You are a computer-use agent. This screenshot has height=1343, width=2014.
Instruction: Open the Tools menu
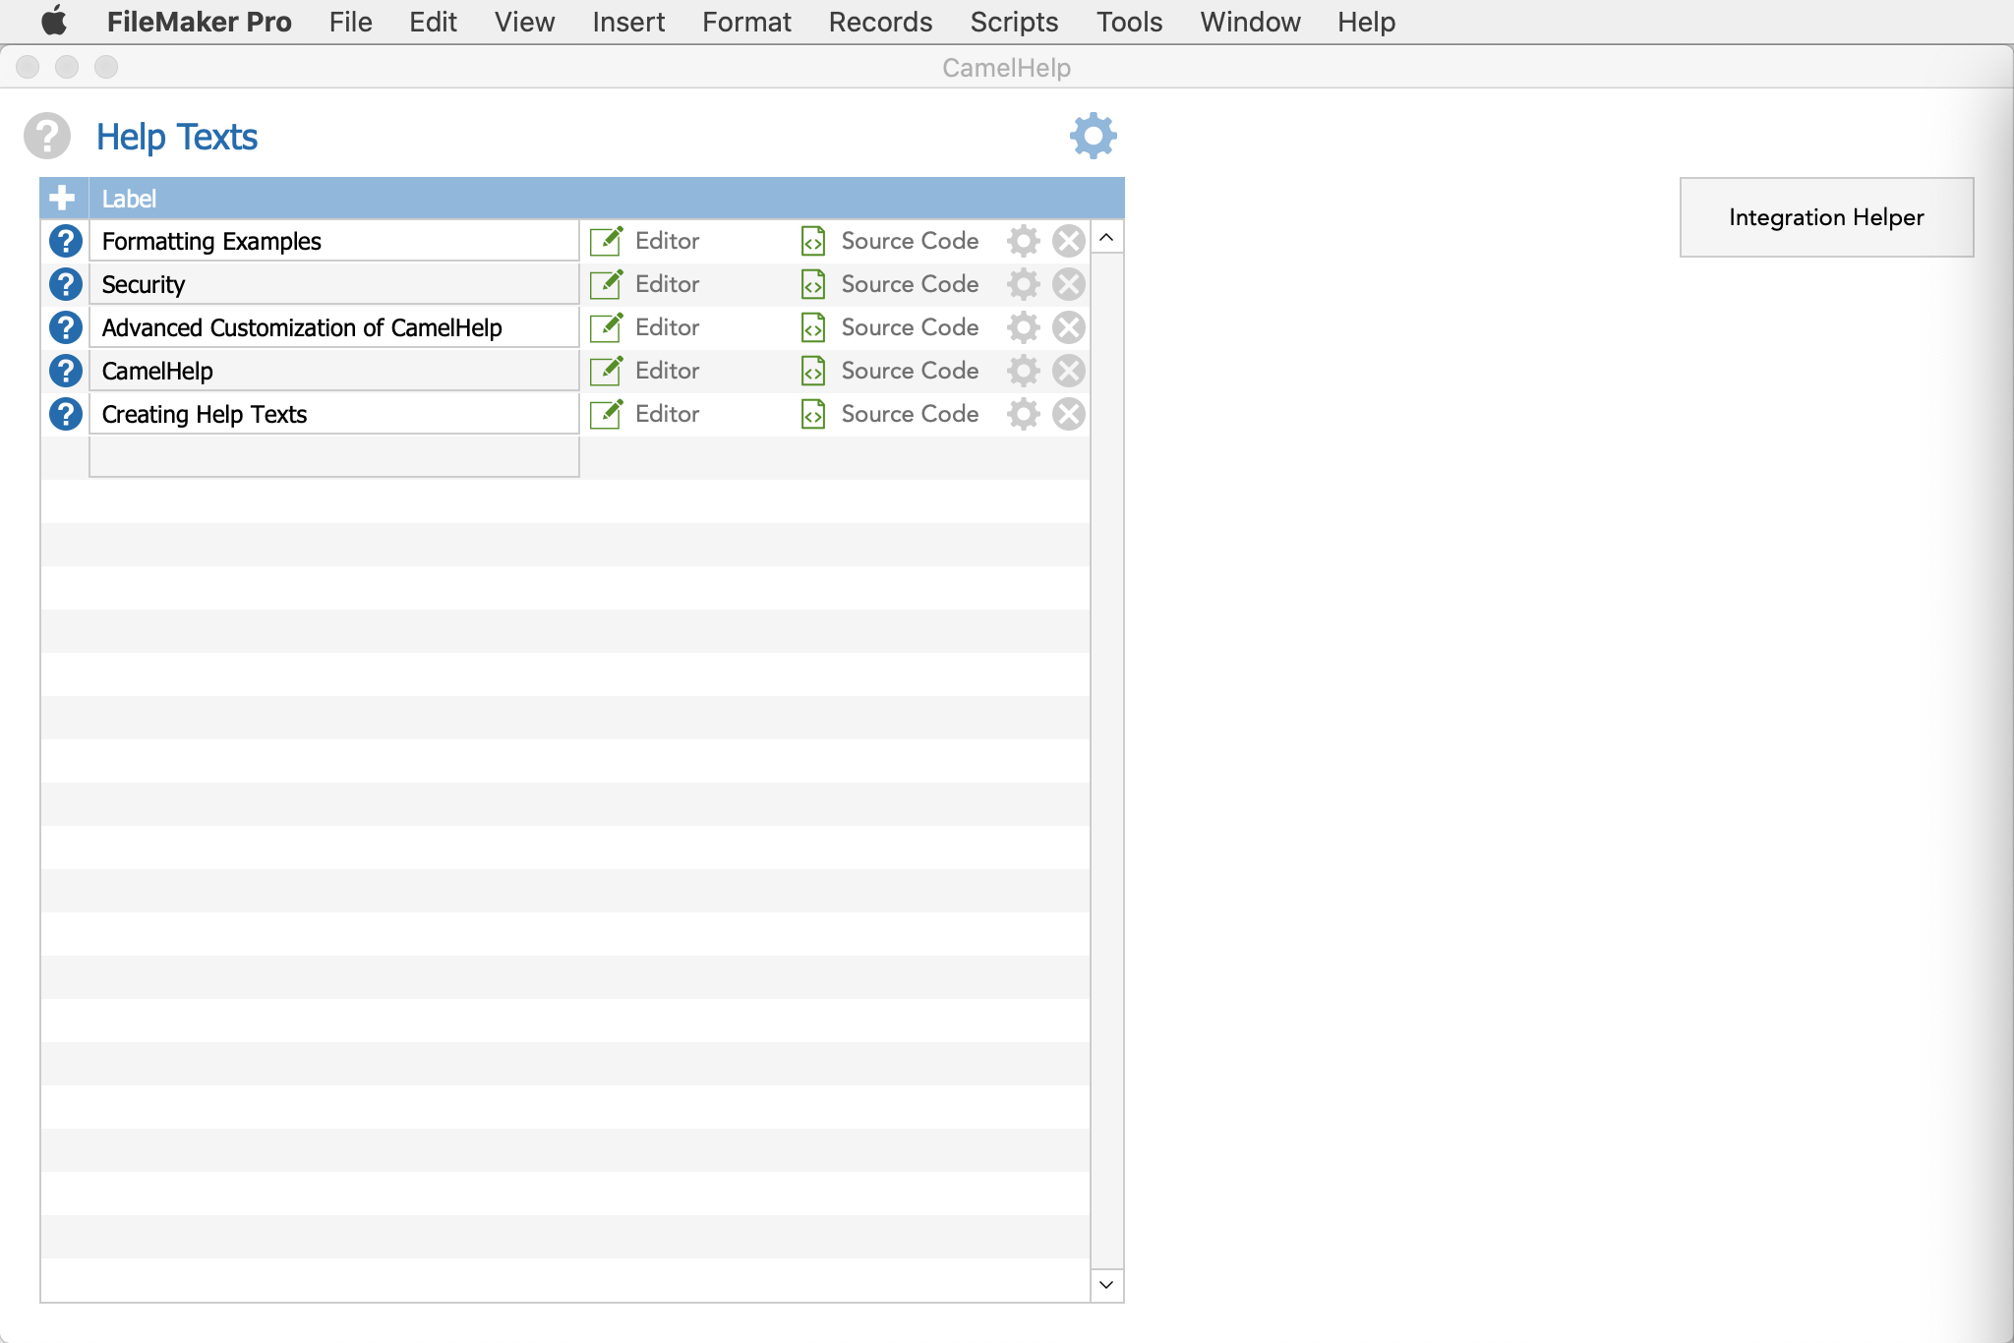[x=1129, y=22]
